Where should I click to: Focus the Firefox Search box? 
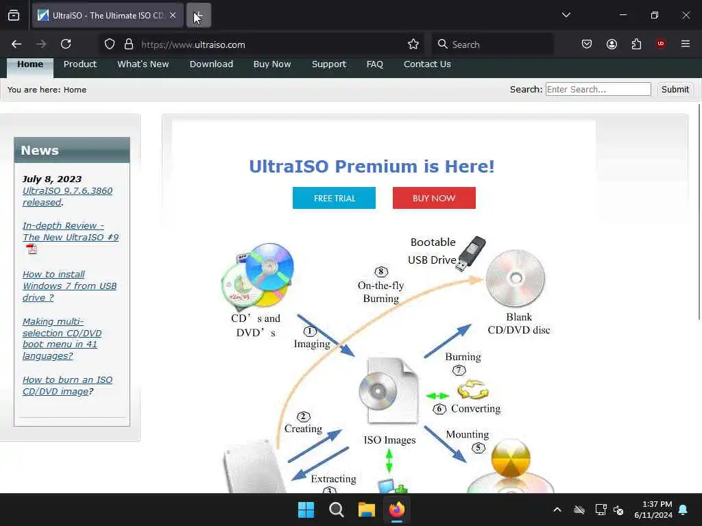click(x=492, y=45)
